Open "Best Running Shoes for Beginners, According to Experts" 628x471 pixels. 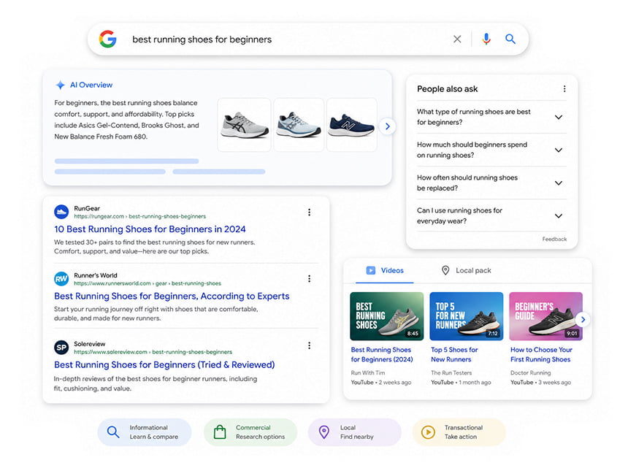(172, 296)
